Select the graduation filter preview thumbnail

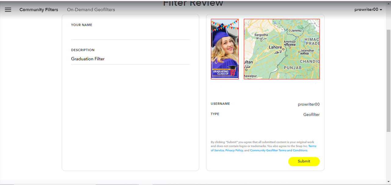225,49
